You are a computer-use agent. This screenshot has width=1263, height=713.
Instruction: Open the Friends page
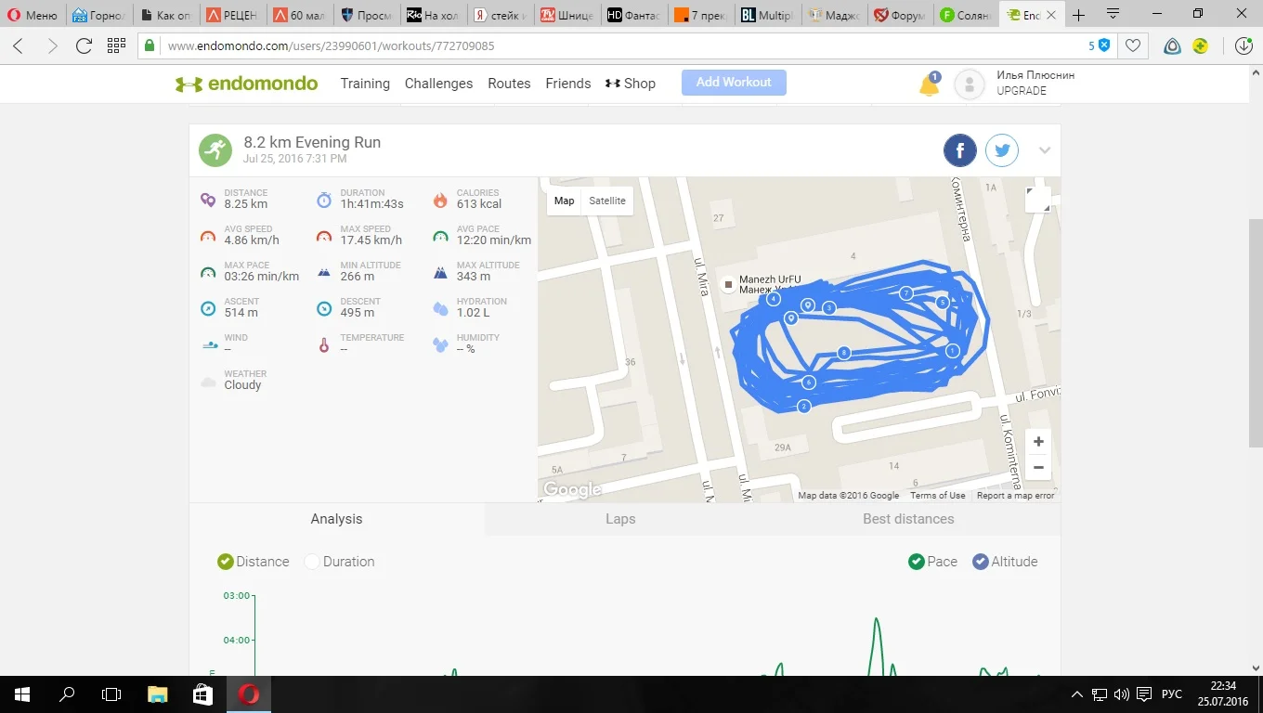[x=568, y=84]
